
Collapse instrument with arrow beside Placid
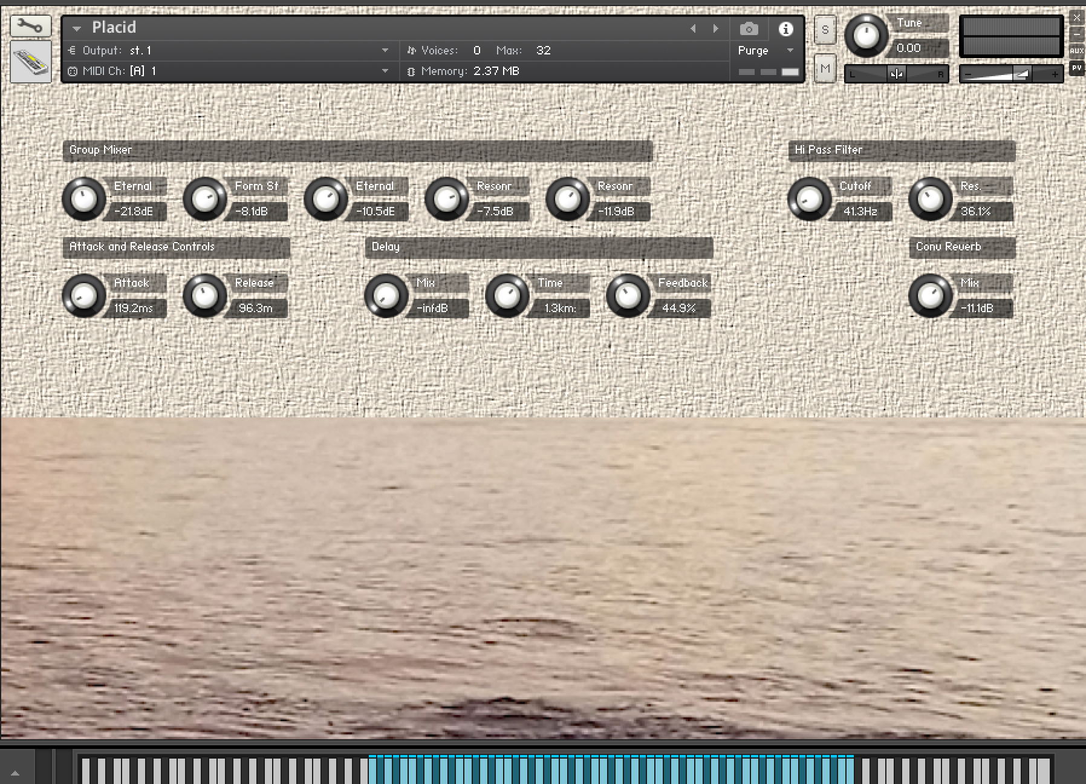[x=76, y=28]
